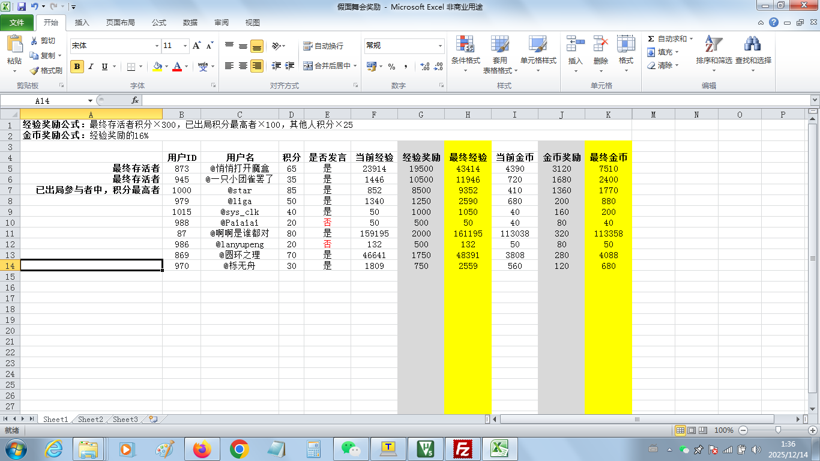820x461 pixels.
Task: Click the increase indent icon
Action: click(x=290, y=66)
